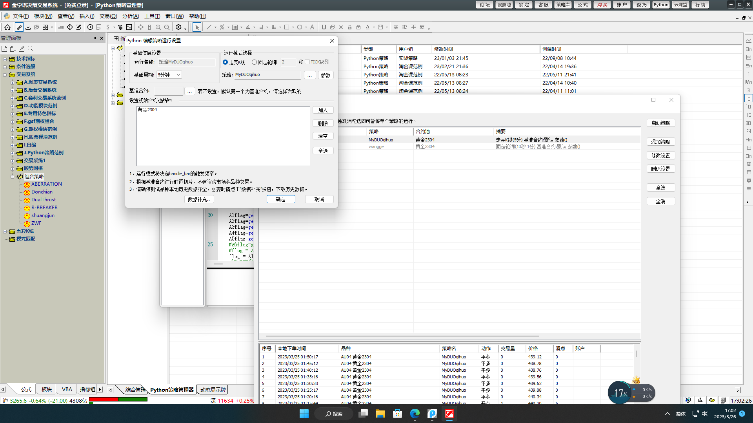Screen dimensions: 753x423
Task: Switch to the 公式 bottom tab
Action: 26,389
